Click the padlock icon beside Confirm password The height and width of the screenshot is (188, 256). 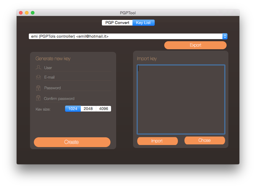pos(38,98)
